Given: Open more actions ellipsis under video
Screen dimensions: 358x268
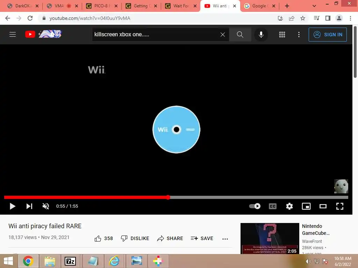Looking at the screenshot, I should click(225, 239).
